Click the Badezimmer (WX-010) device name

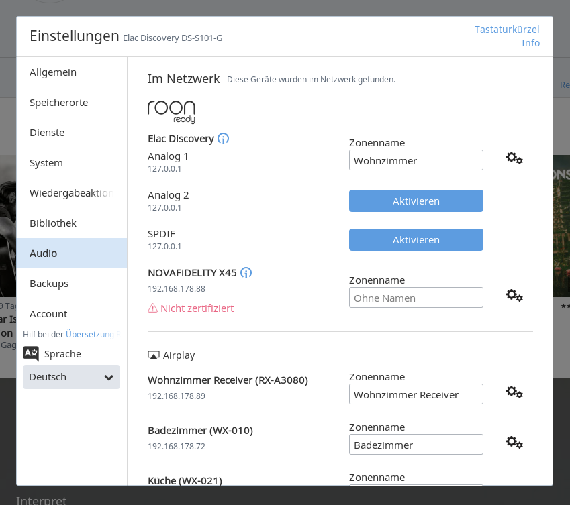pos(200,430)
